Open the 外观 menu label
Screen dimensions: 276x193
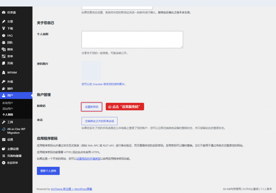coord(10,82)
